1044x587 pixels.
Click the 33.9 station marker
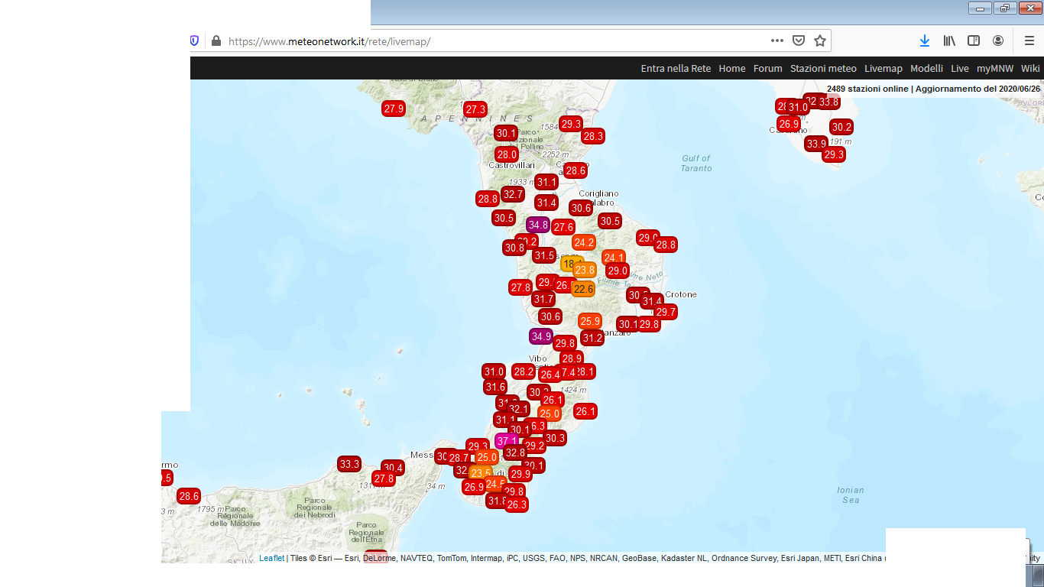click(816, 144)
